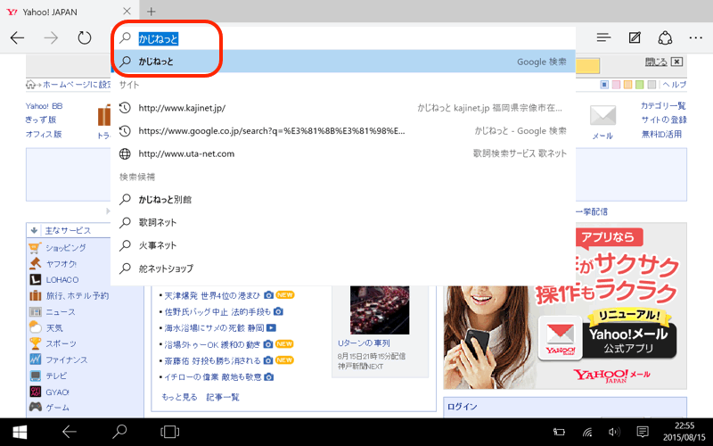Open the Hub (favorites and history) icon
Image resolution: width=713 pixels, height=446 pixels.
click(603, 37)
